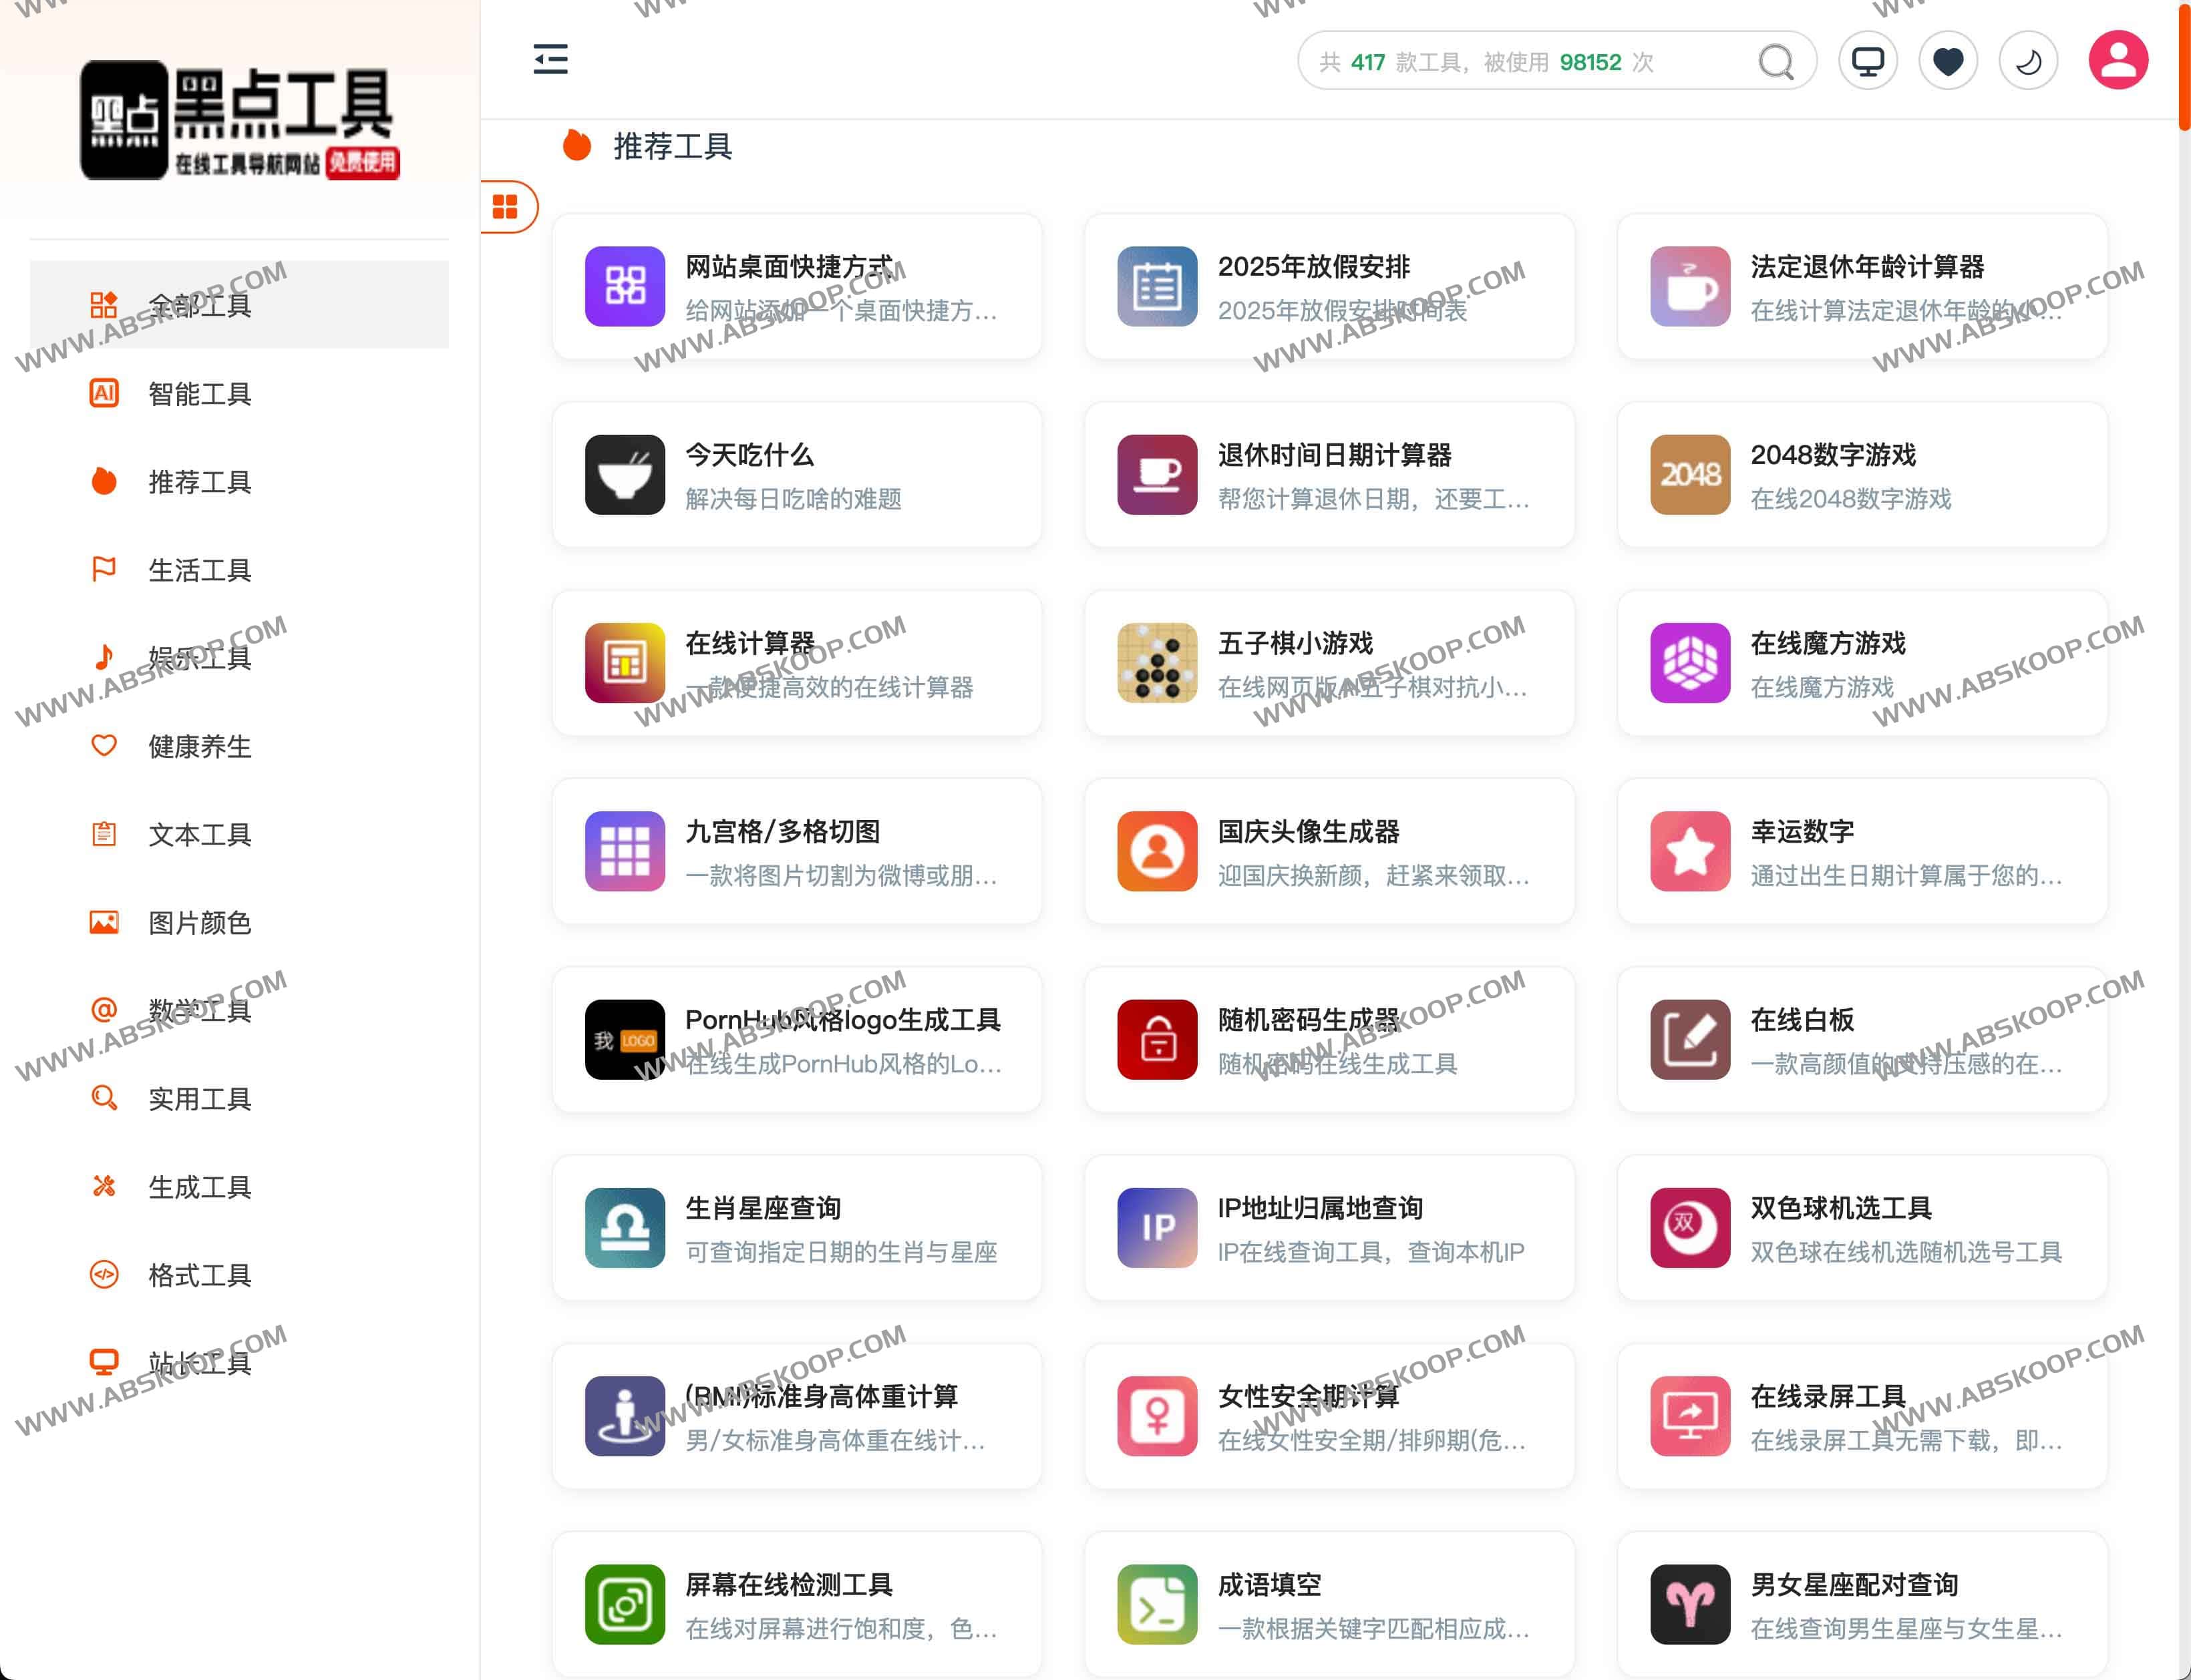Expand the orange grid category tab
The width and height of the screenshot is (2191, 1680).
pyautogui.click(x=506, y=207)
